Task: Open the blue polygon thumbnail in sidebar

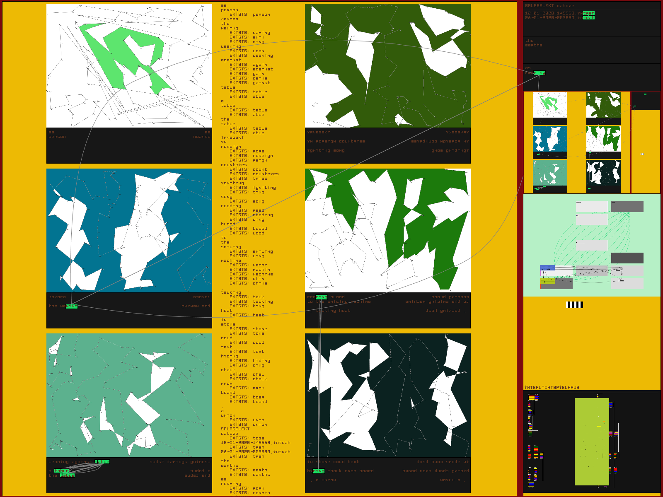Action: (550, 139)
